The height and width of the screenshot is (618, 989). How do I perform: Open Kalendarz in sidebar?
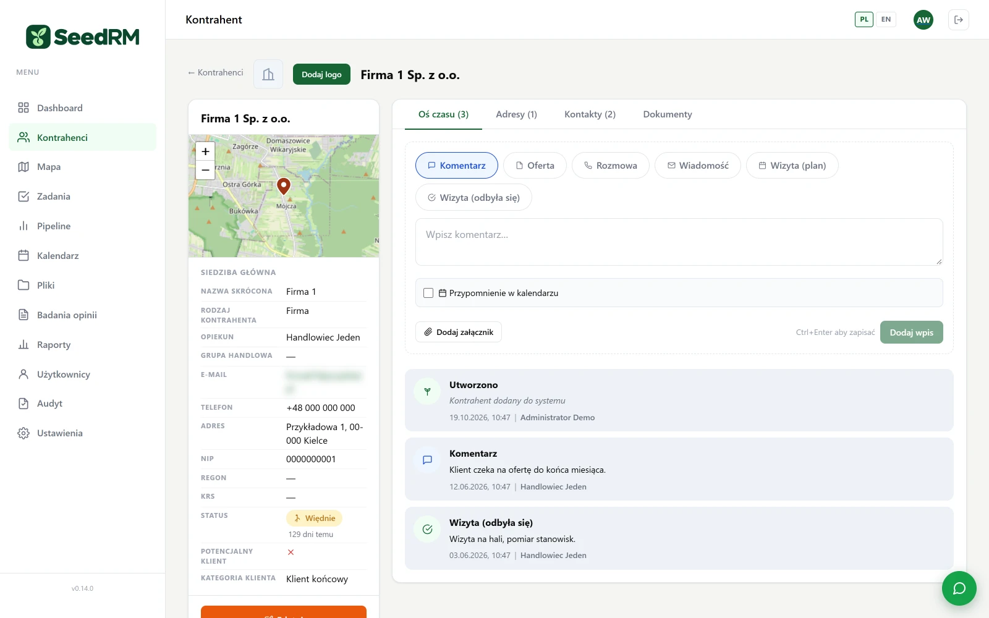pos(82,256)
